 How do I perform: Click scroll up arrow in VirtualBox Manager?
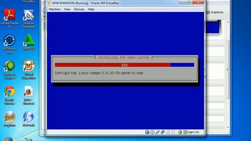[228, 22]
